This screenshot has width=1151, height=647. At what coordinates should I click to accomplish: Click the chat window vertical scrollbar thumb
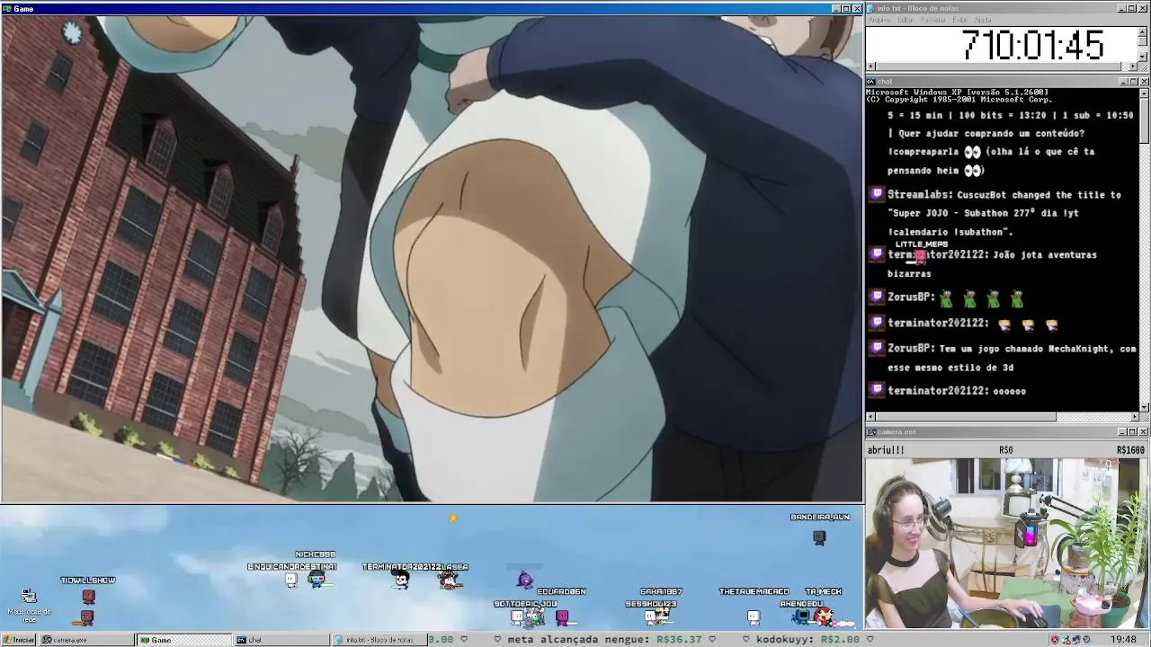pos(1143,120)
